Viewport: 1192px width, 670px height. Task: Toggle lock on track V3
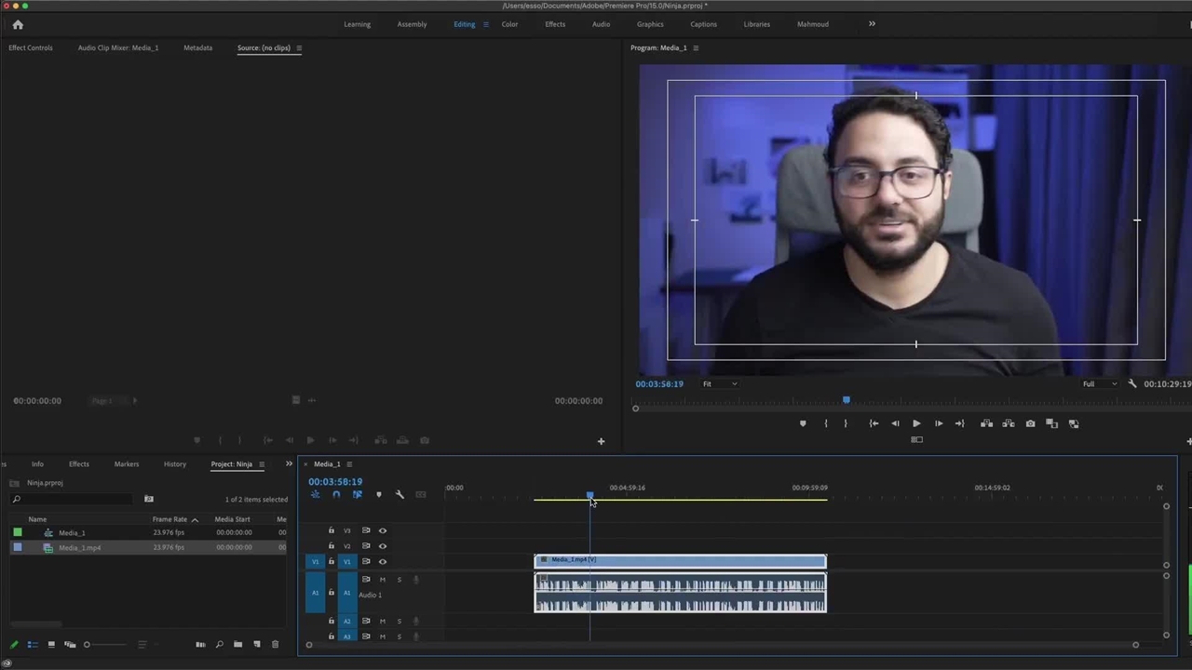[331, 530]
